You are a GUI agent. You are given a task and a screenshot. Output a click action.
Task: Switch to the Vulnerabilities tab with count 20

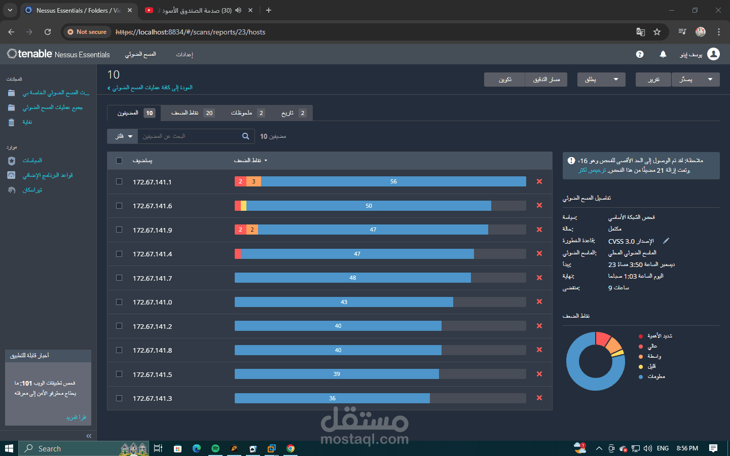pyautogui.click(x=193, y=113)
